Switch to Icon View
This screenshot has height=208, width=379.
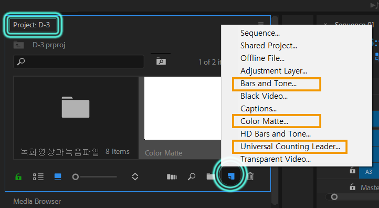tap(58, 177)
